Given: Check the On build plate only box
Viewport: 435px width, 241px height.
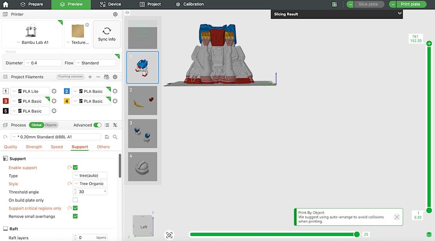Looking at the screenshot, I should click(x=75, y=200).
